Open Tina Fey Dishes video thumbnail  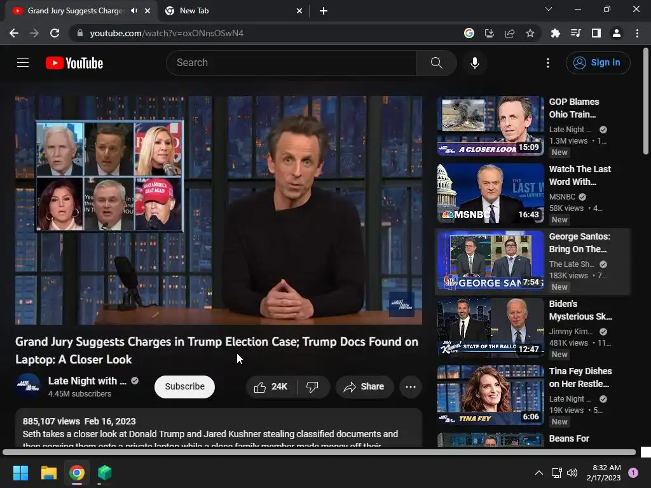coord(490,395)
